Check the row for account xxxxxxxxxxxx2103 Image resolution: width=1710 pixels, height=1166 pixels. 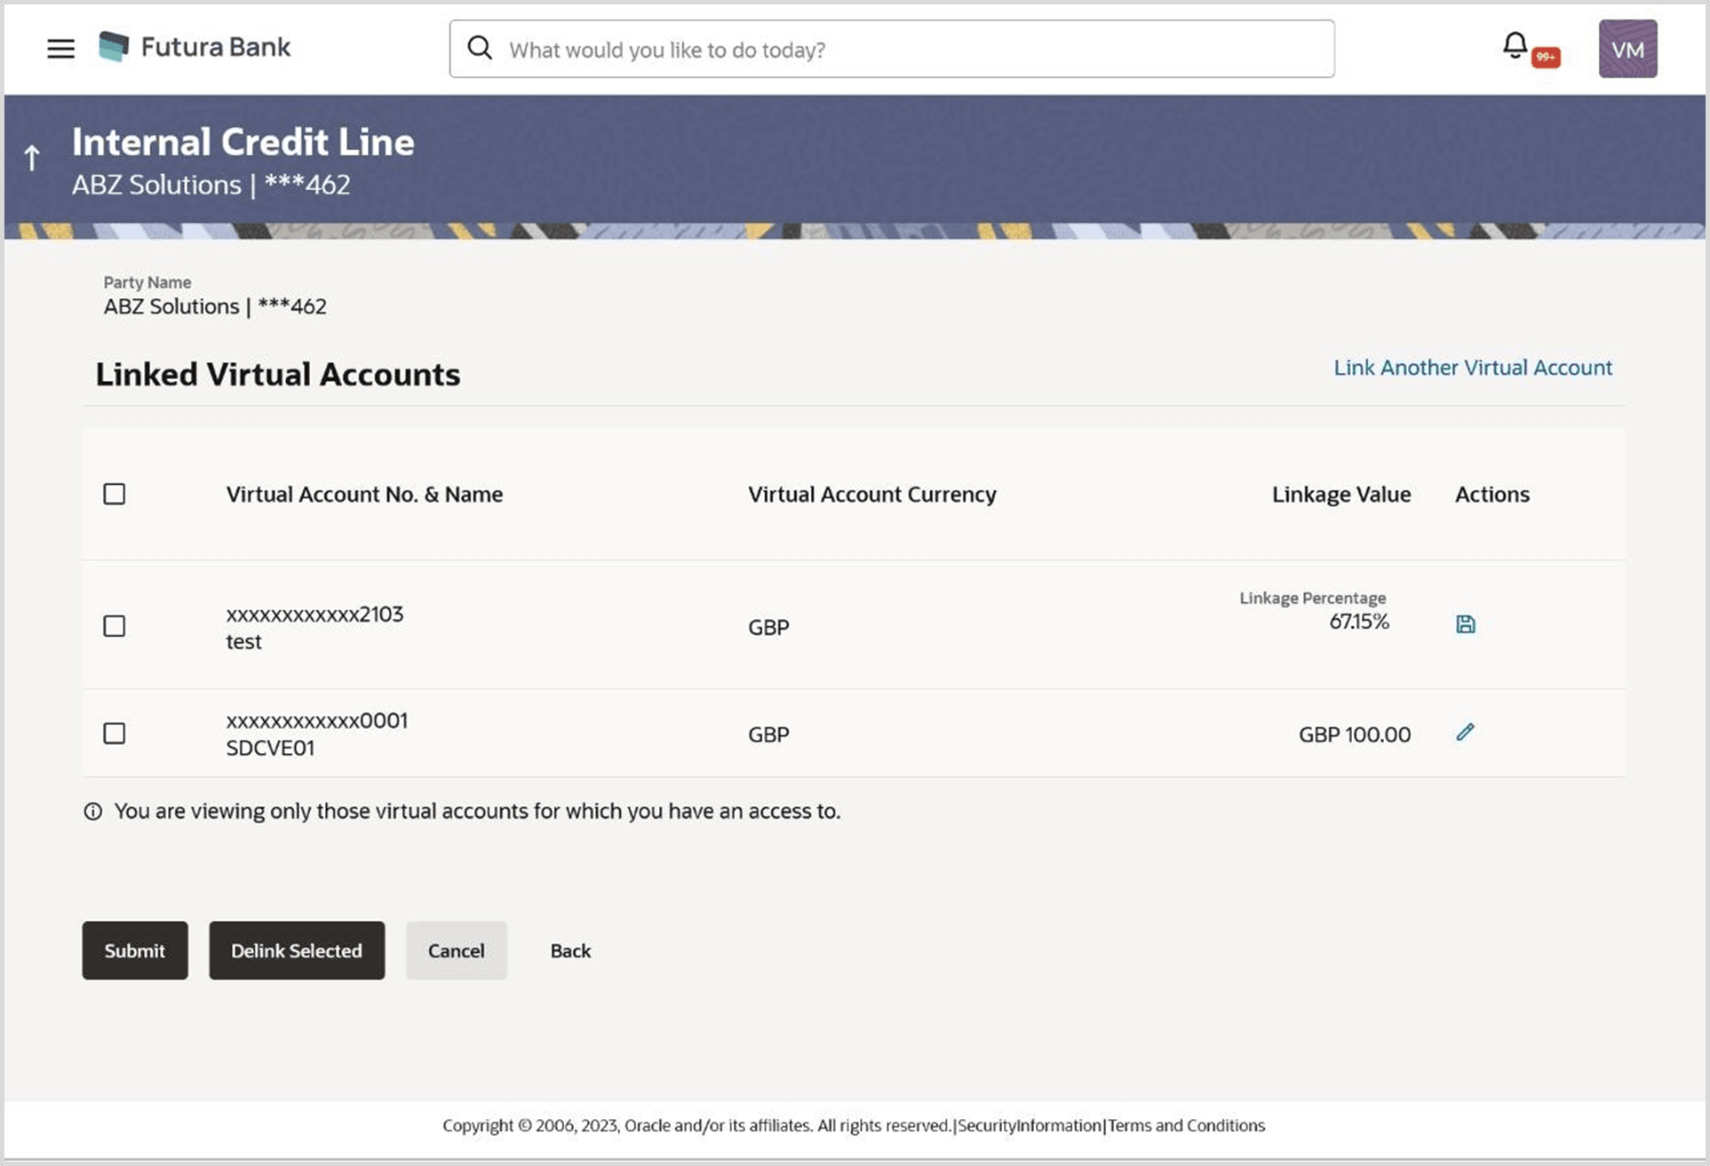click(114, 626)
